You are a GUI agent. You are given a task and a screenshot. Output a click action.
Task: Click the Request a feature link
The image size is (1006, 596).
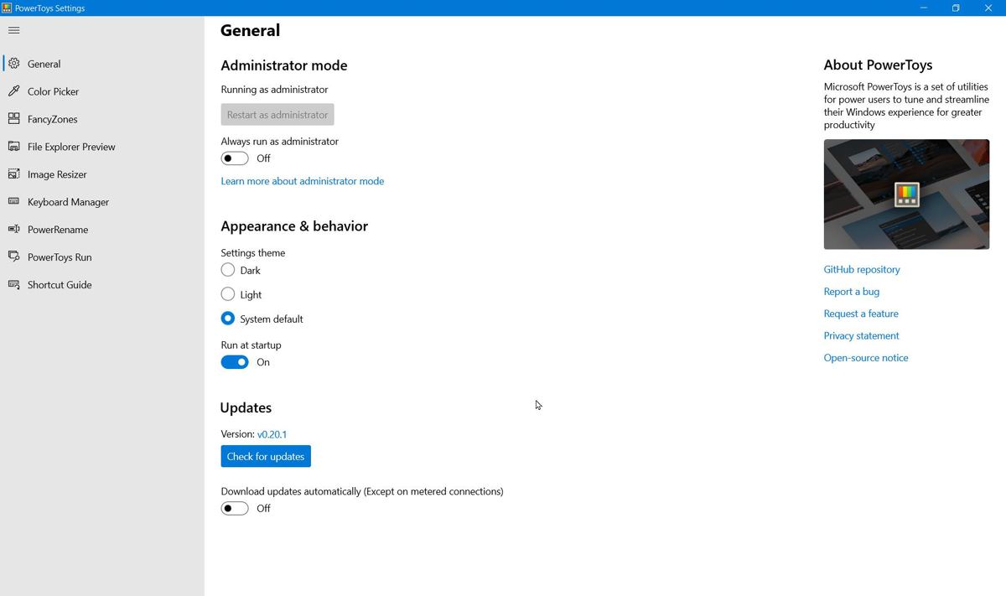[861, 314]
